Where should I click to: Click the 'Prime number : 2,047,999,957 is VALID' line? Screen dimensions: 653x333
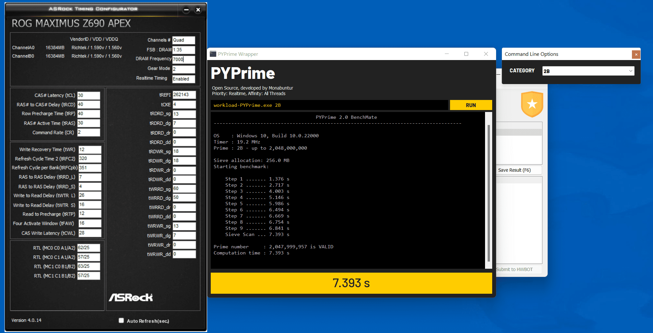273,247
